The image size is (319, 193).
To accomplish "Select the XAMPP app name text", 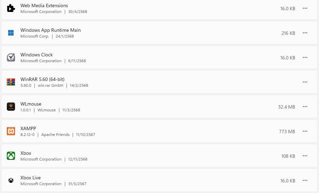I will 28,128.
